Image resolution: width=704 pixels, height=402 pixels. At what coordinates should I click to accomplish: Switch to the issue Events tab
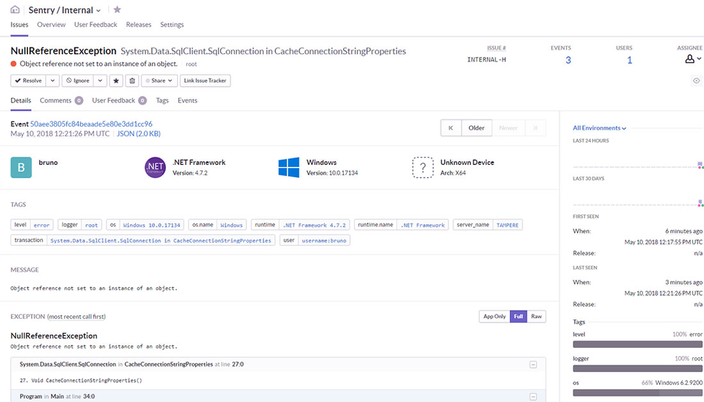(188, 100)
